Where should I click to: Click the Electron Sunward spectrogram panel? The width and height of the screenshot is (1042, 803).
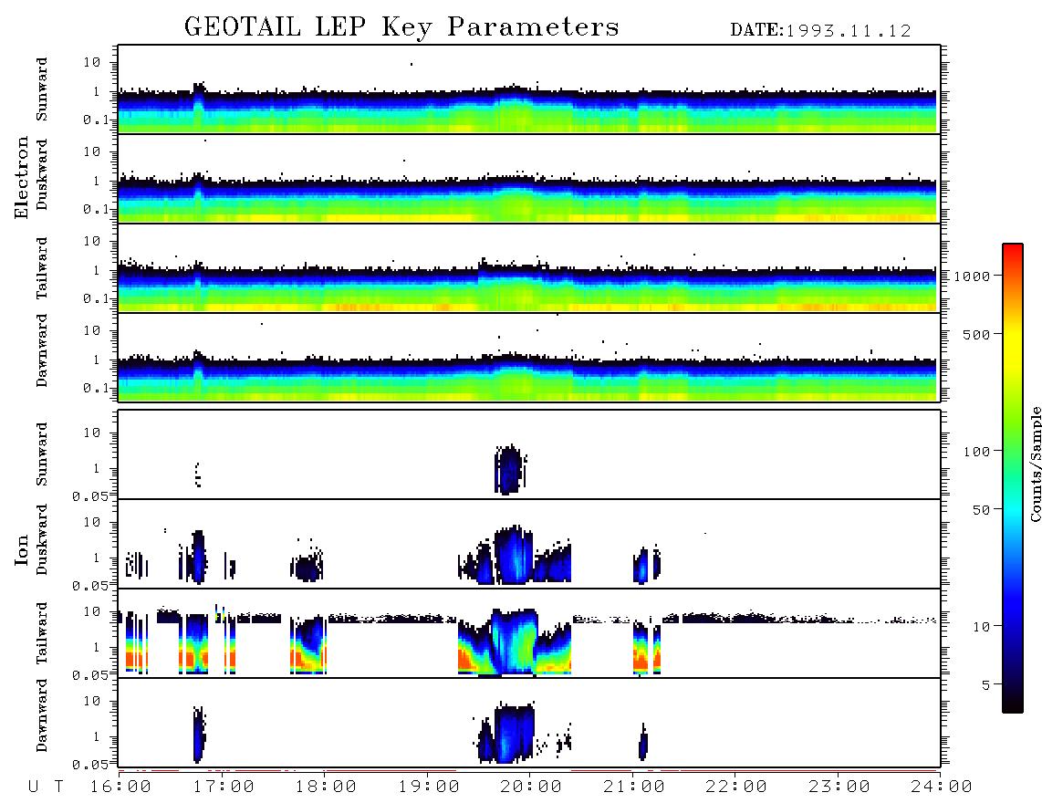(x=529, y=89)
